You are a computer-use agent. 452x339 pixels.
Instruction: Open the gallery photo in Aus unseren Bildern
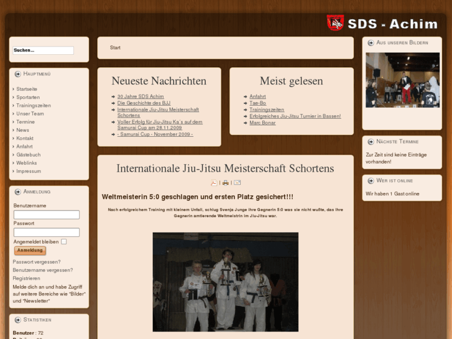pyautogui.click(x=402, y=80)
